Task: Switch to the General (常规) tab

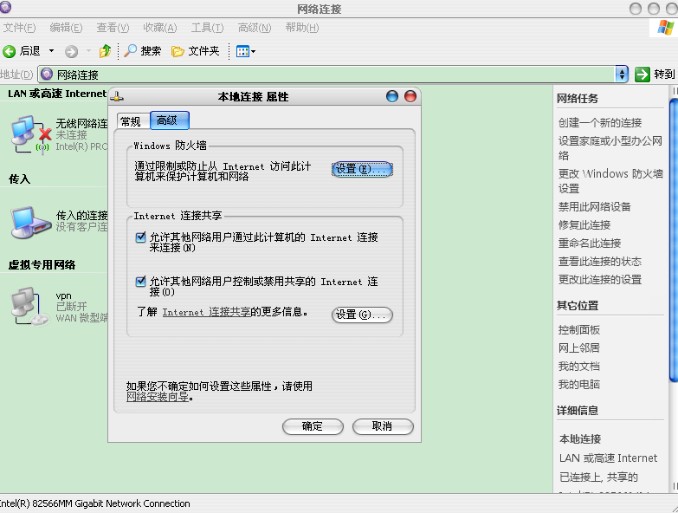Action: (131, 121)
